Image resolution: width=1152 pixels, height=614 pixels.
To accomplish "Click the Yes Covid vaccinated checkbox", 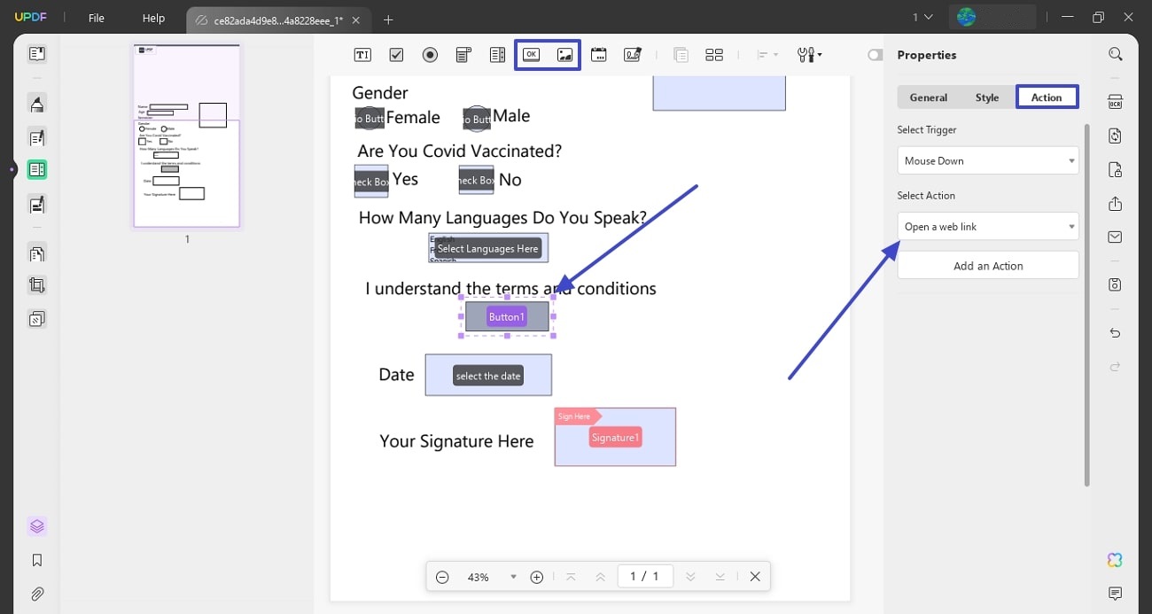I will [370, 180].
